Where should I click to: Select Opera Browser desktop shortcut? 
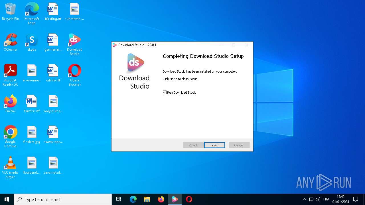74,75
